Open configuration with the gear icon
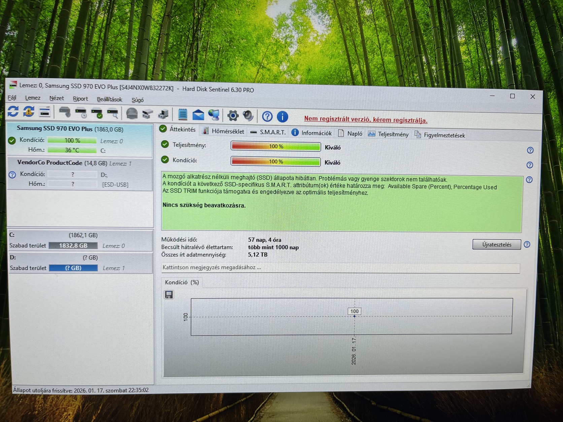This screenshot has height=422, width=563. pyautogui.click(x=233, y=116)
